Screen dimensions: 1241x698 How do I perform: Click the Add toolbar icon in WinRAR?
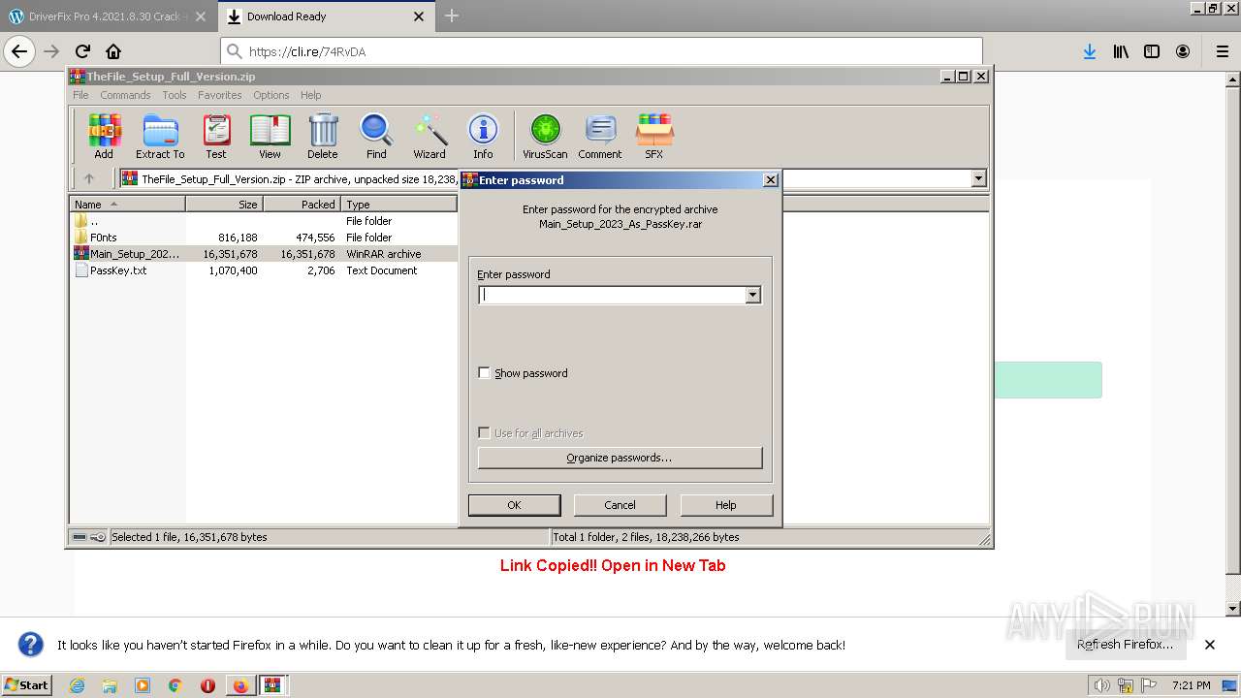coord(104,136)
